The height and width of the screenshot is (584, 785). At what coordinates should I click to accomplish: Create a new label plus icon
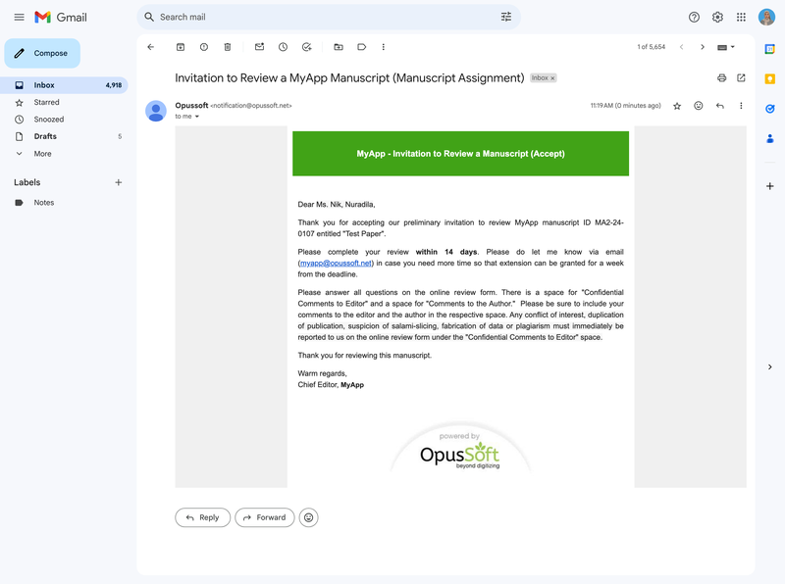pos(118,182)
